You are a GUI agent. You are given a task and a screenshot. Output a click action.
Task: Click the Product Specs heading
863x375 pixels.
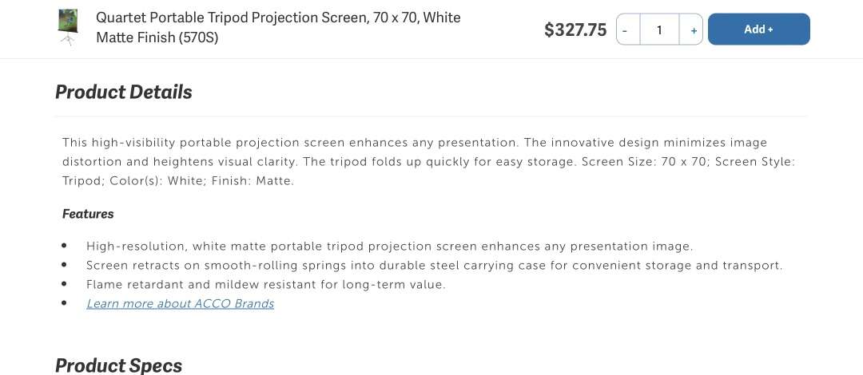(118, 365)
